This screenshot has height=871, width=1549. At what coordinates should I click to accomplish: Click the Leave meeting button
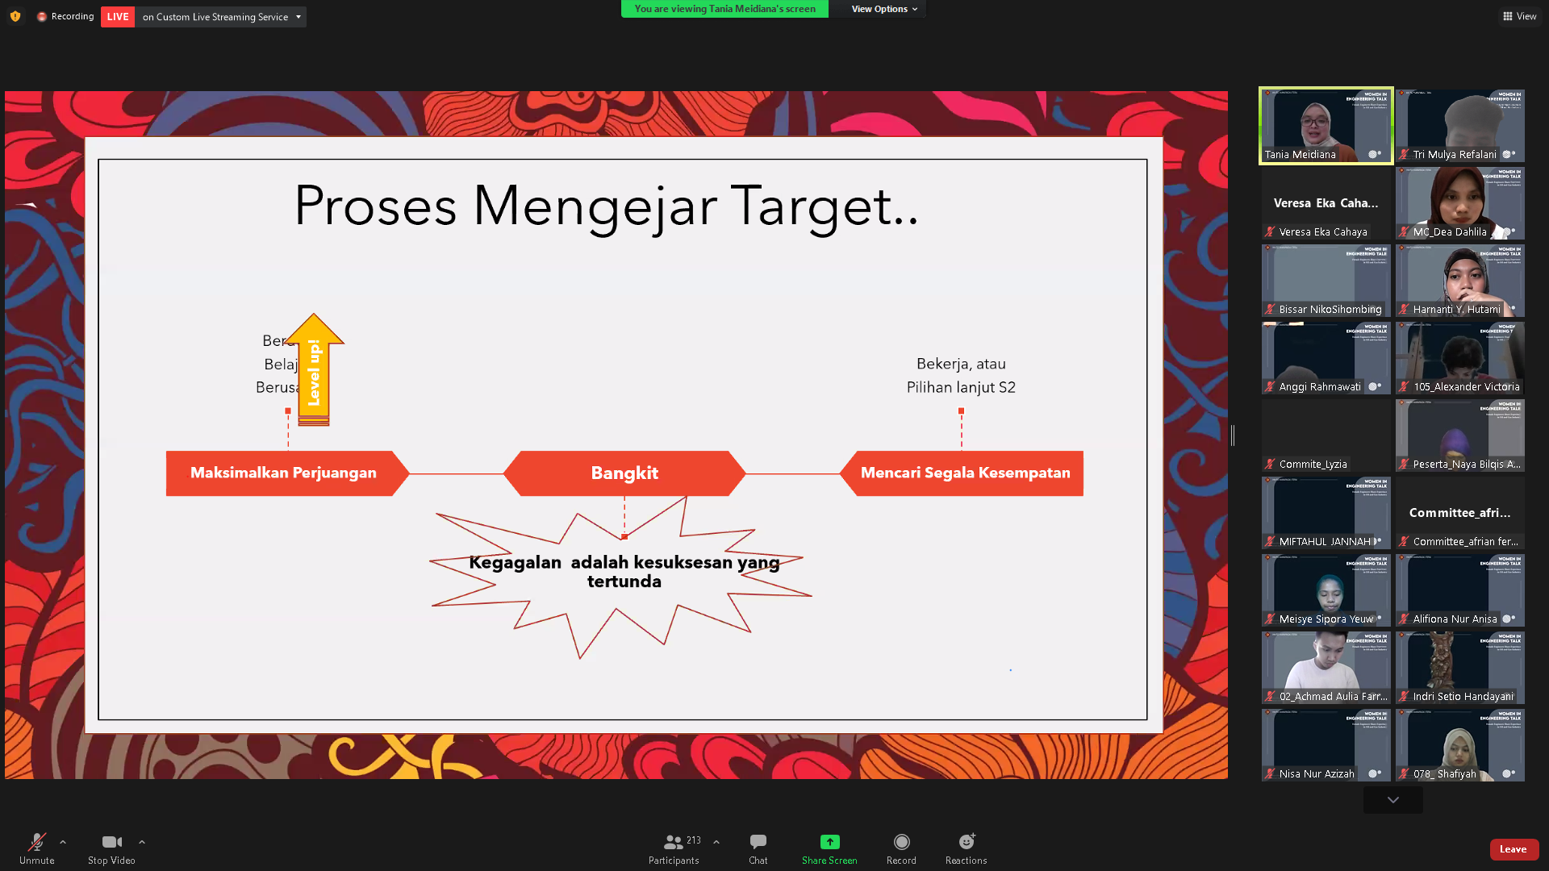tap(1513, 849)
